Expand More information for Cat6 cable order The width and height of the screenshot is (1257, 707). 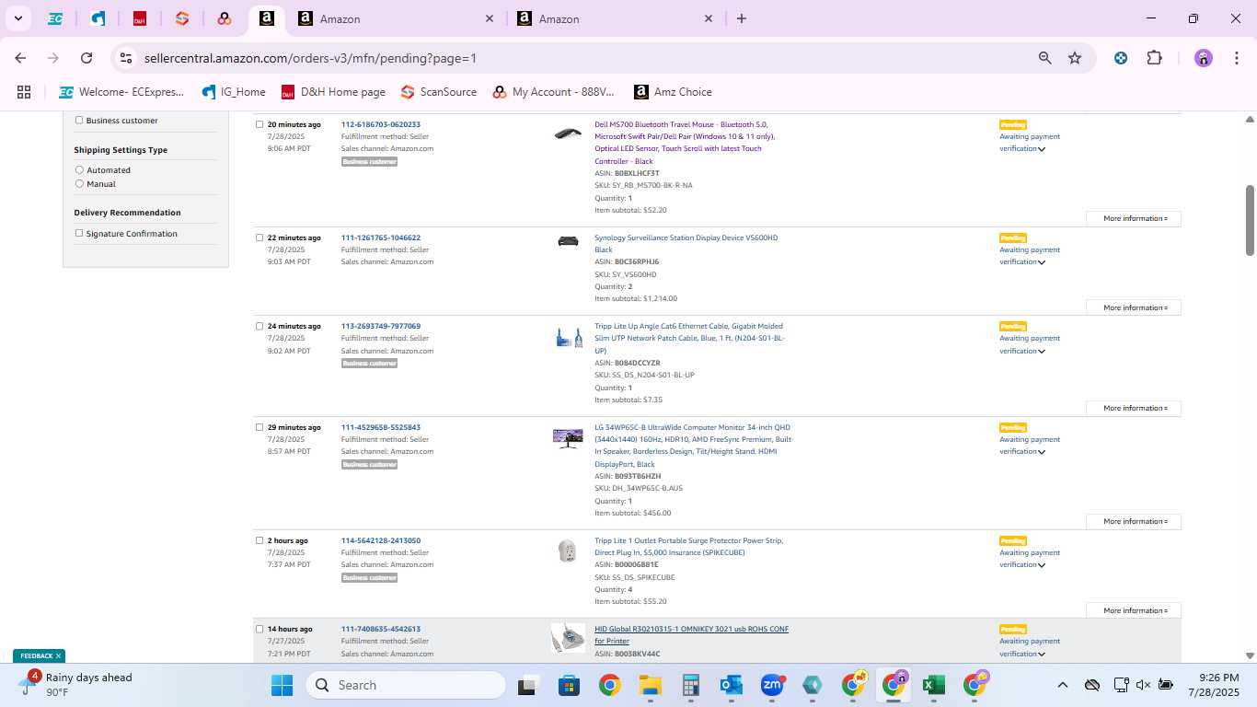click(x=1134, y=408)
